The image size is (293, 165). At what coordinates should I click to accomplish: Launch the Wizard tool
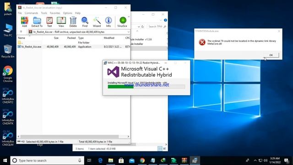pos(97,22)
